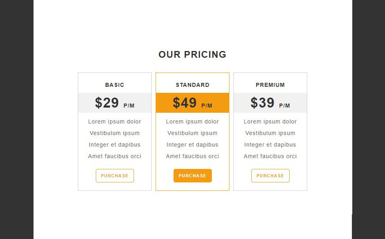Click 'Vestibulum ipsum' in Standard card
Image resolution: width=385 pixels, height=239 pixels.
(x=192, y=133)
